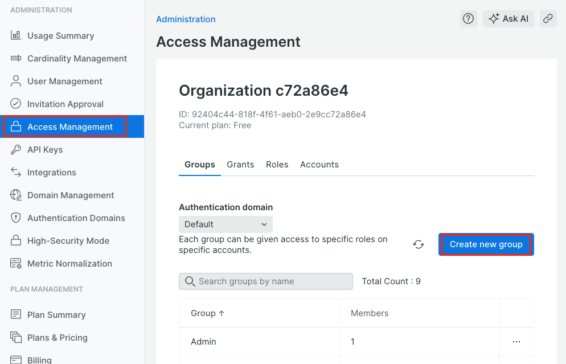Click the Authentication Domains shield icon
The height and width of the screenshot is (364, 566).
click(x=16, y=218)
